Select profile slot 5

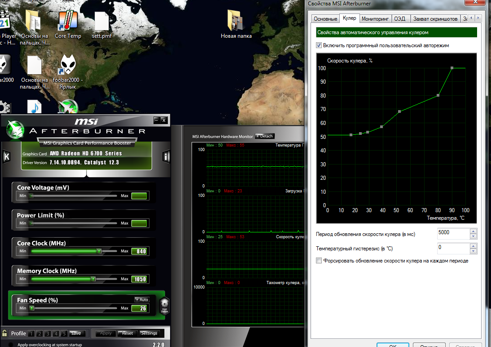click(x=64, y=334)
